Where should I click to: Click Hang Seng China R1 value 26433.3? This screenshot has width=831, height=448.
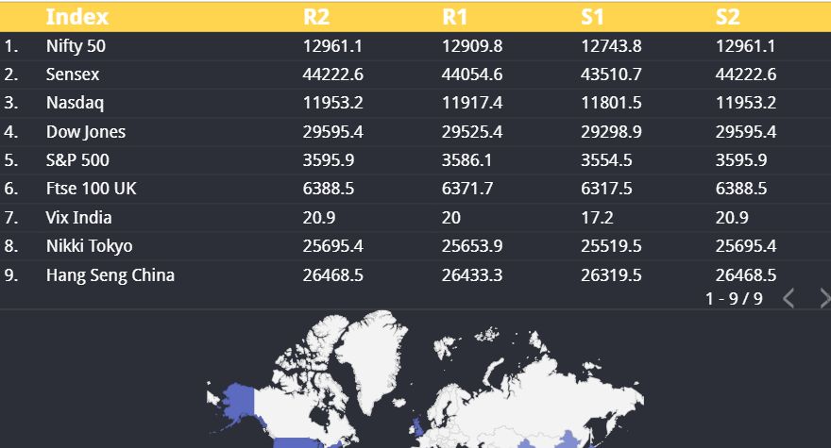click(472, 275)
